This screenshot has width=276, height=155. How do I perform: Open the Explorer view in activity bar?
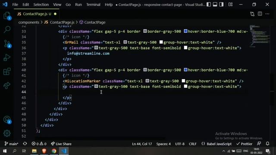point(7,16)
